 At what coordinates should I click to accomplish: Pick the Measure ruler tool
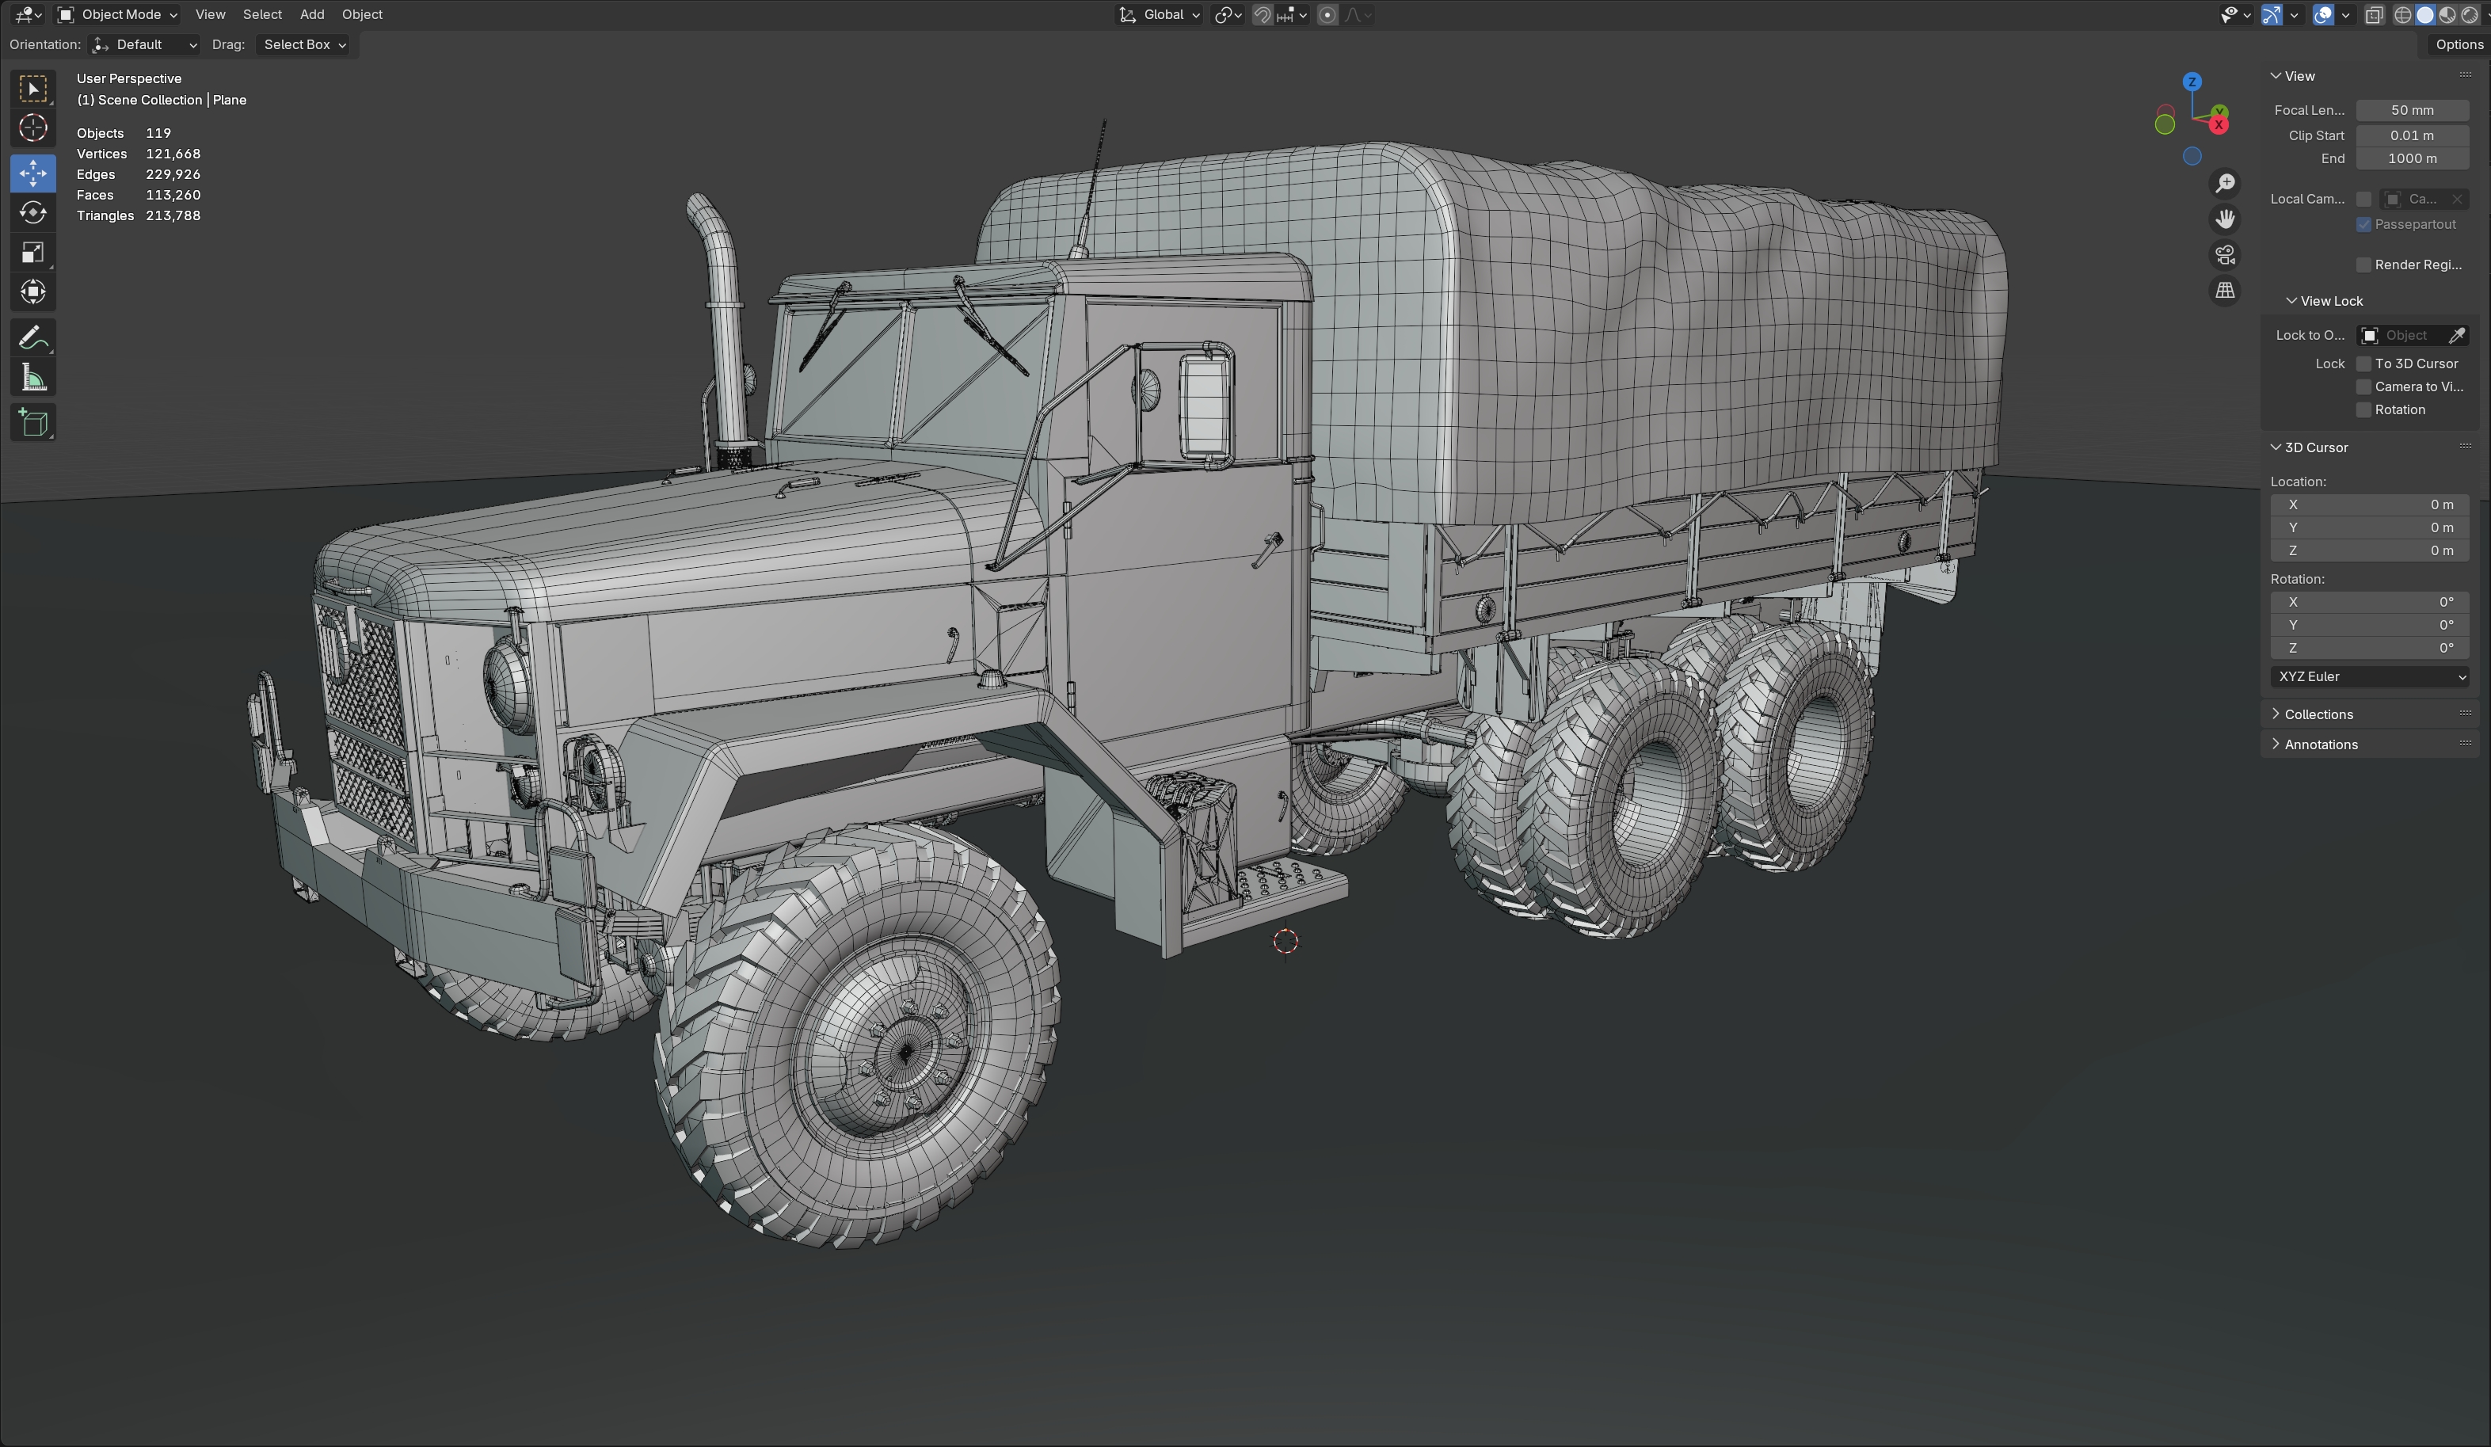32,379
